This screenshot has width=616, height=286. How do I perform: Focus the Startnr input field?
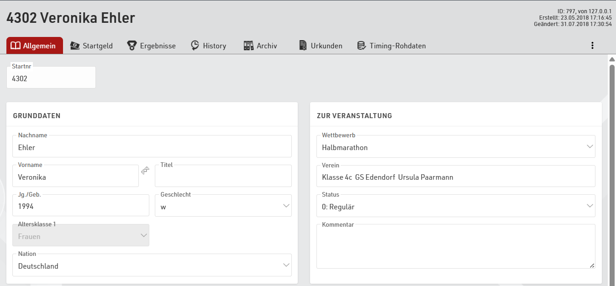(51, 78)
